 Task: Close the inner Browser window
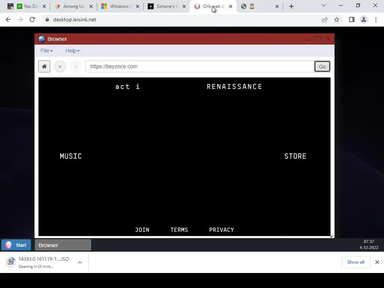(328, 39)
